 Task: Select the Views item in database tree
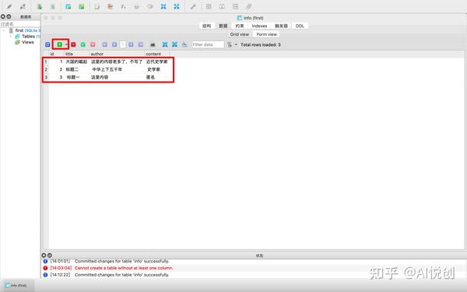click(x=28, y=42)
